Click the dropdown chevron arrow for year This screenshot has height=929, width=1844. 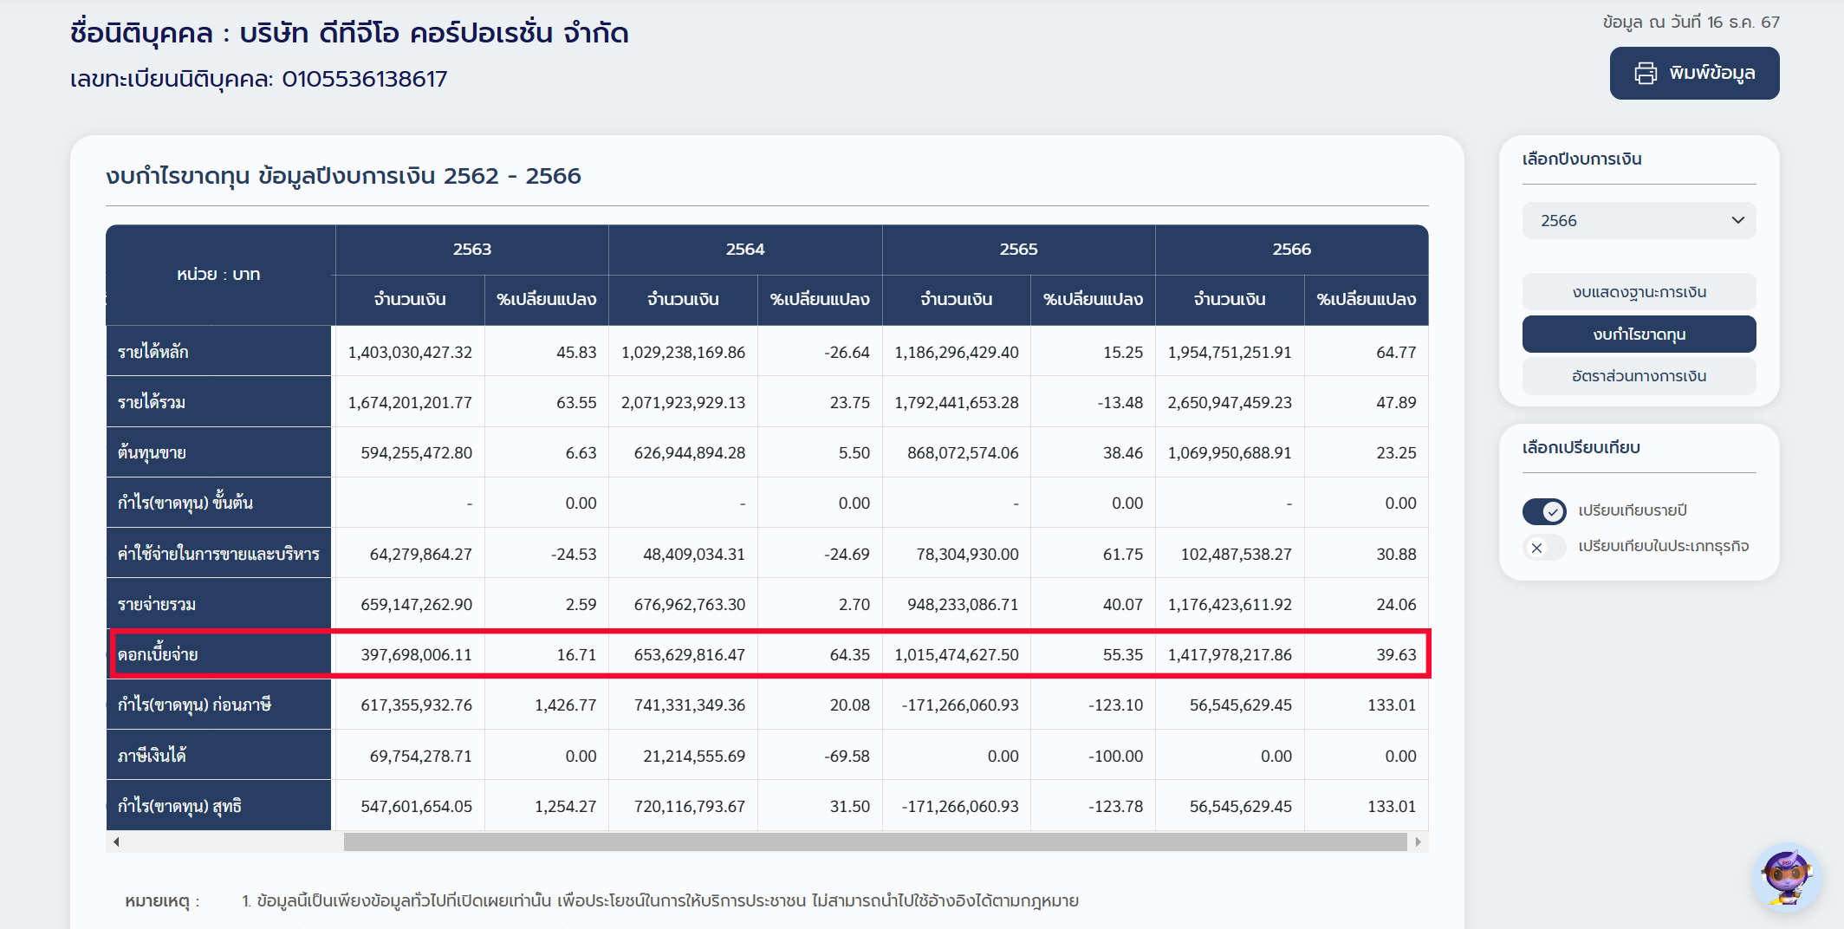(1737, 220)
